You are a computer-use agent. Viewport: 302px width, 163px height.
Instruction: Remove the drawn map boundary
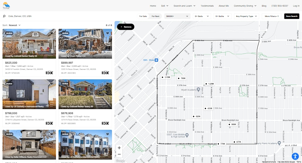tap(126, 27)
